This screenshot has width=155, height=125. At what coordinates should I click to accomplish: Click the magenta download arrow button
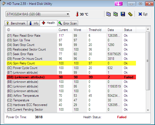coord(119,4)
